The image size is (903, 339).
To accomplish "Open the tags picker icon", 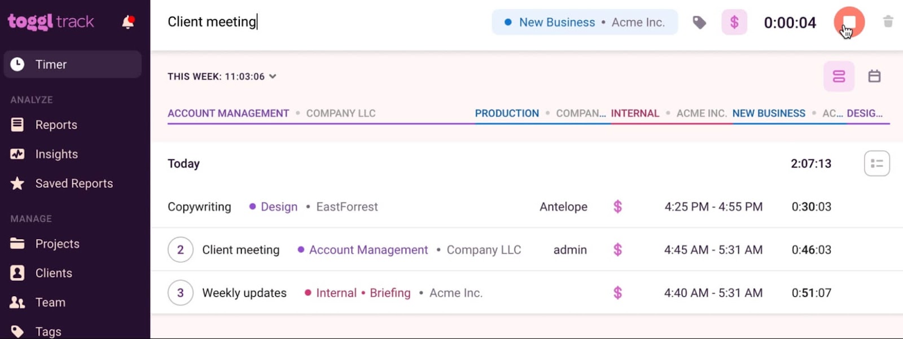I will 699,22.
